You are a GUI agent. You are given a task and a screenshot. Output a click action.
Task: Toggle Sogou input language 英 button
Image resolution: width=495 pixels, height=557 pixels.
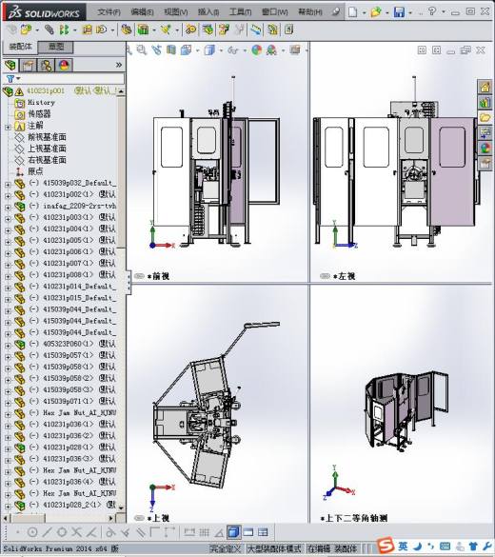pyautogui.click(x=403, y=546)
